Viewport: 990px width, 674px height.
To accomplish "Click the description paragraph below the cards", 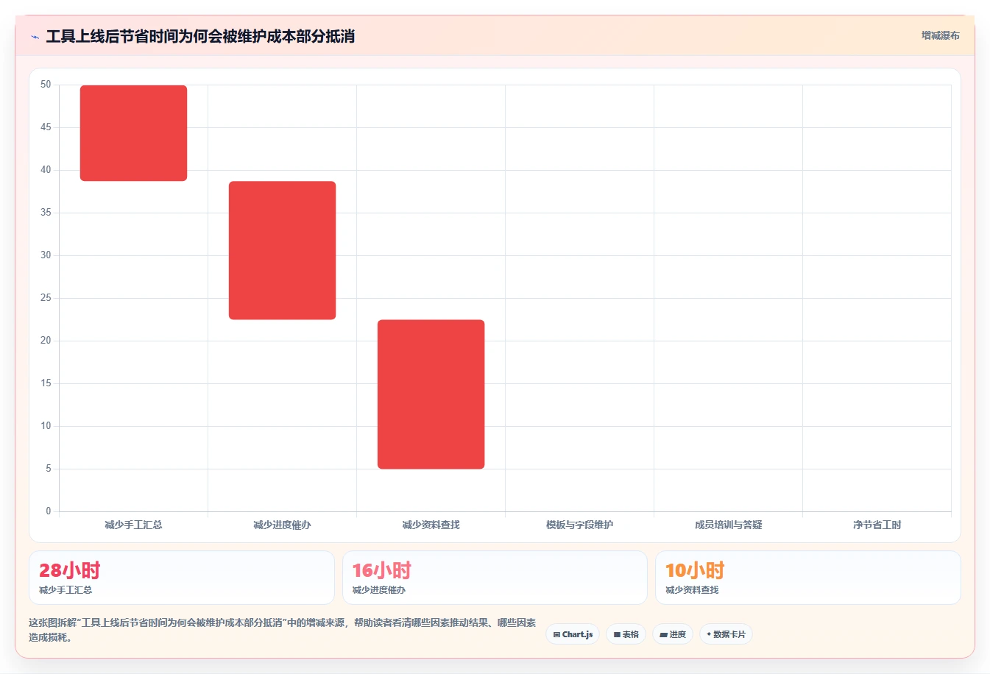I will pos(283,630).
